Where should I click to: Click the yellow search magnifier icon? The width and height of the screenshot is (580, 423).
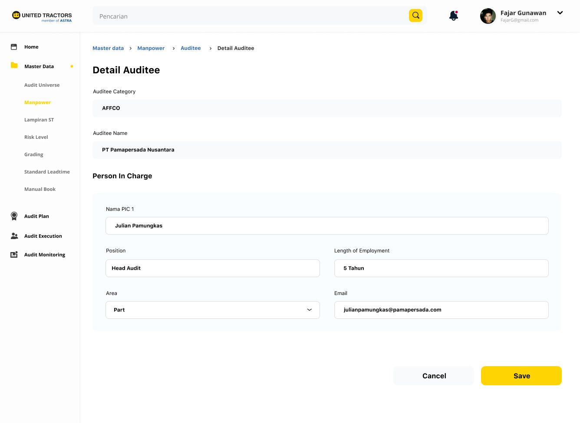point(415,16)
